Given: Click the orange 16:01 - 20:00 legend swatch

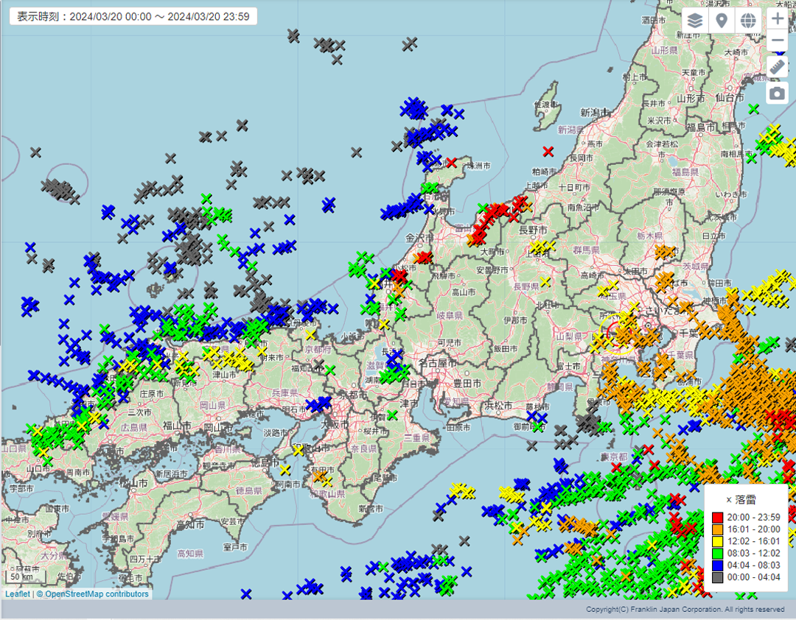Looking at the screenshot, I should tap(718, 529).
